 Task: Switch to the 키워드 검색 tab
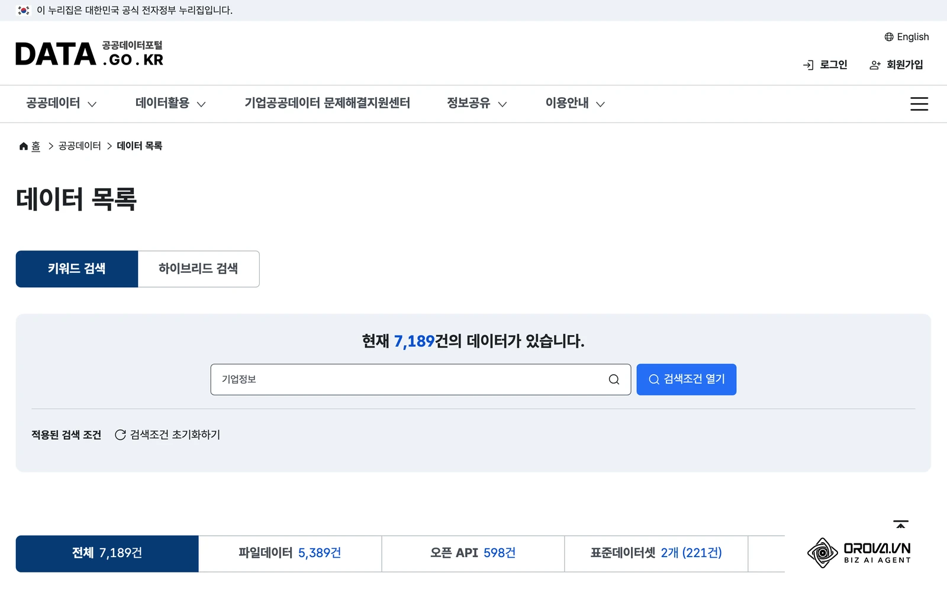tap(77, 269)
